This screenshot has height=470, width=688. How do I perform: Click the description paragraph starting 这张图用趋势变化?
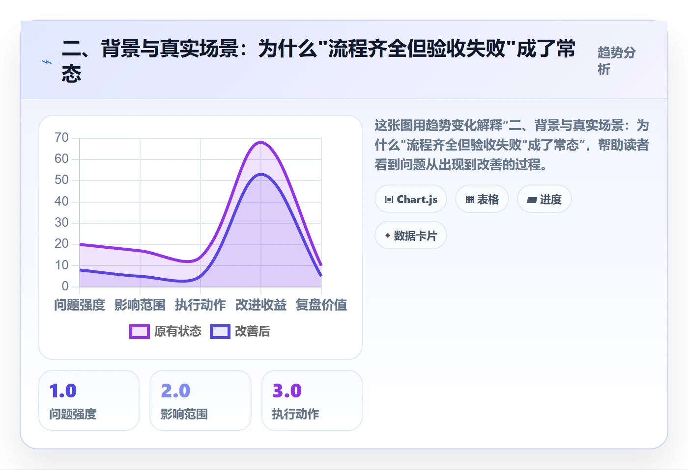[512, 145]
